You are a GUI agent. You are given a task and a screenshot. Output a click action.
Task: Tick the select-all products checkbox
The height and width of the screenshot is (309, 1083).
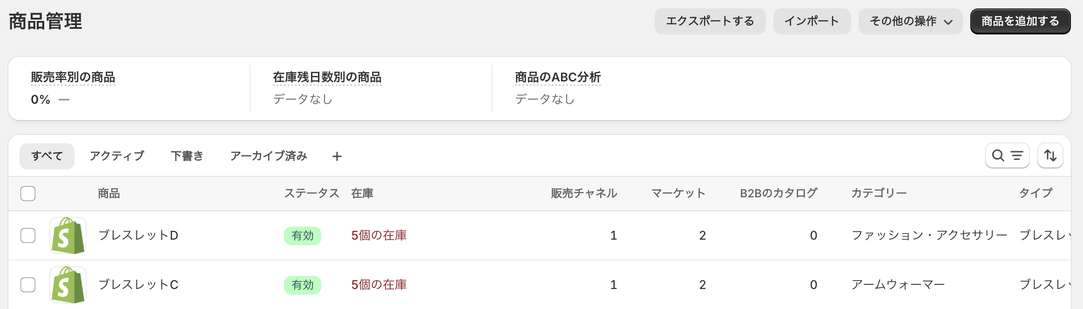pos(28,194)
